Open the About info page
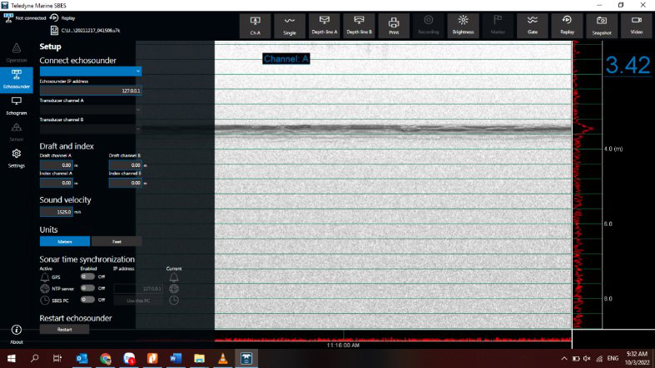This screenshot has height=368, width=655. point(17,335)
